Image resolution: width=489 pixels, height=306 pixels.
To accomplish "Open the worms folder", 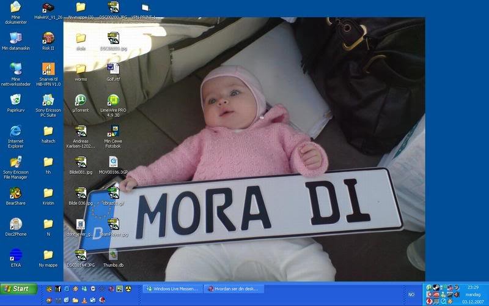I will (80, 69).
